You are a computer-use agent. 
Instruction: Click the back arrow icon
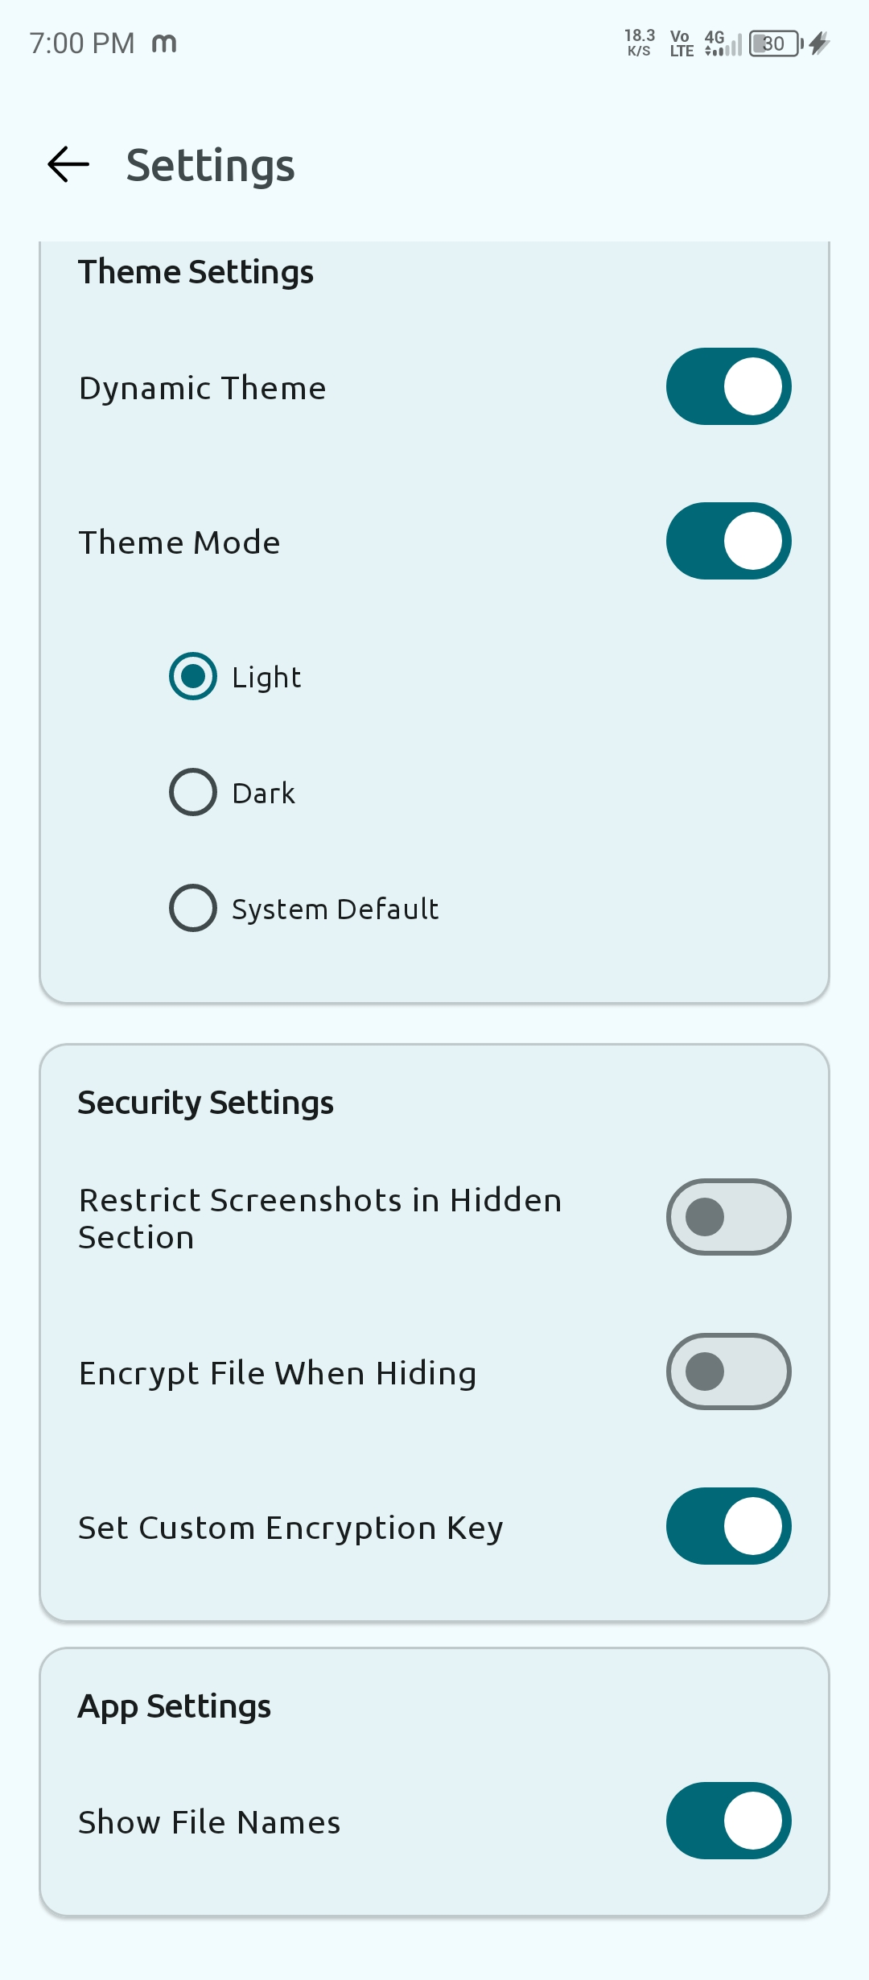(68, 165)
